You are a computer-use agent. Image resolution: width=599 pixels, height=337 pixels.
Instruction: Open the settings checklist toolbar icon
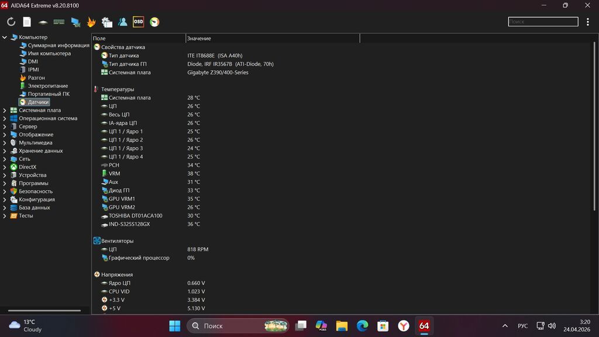click(x=107, y=22)
